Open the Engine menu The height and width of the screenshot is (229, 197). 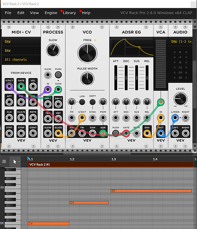[x=51, y=13]
